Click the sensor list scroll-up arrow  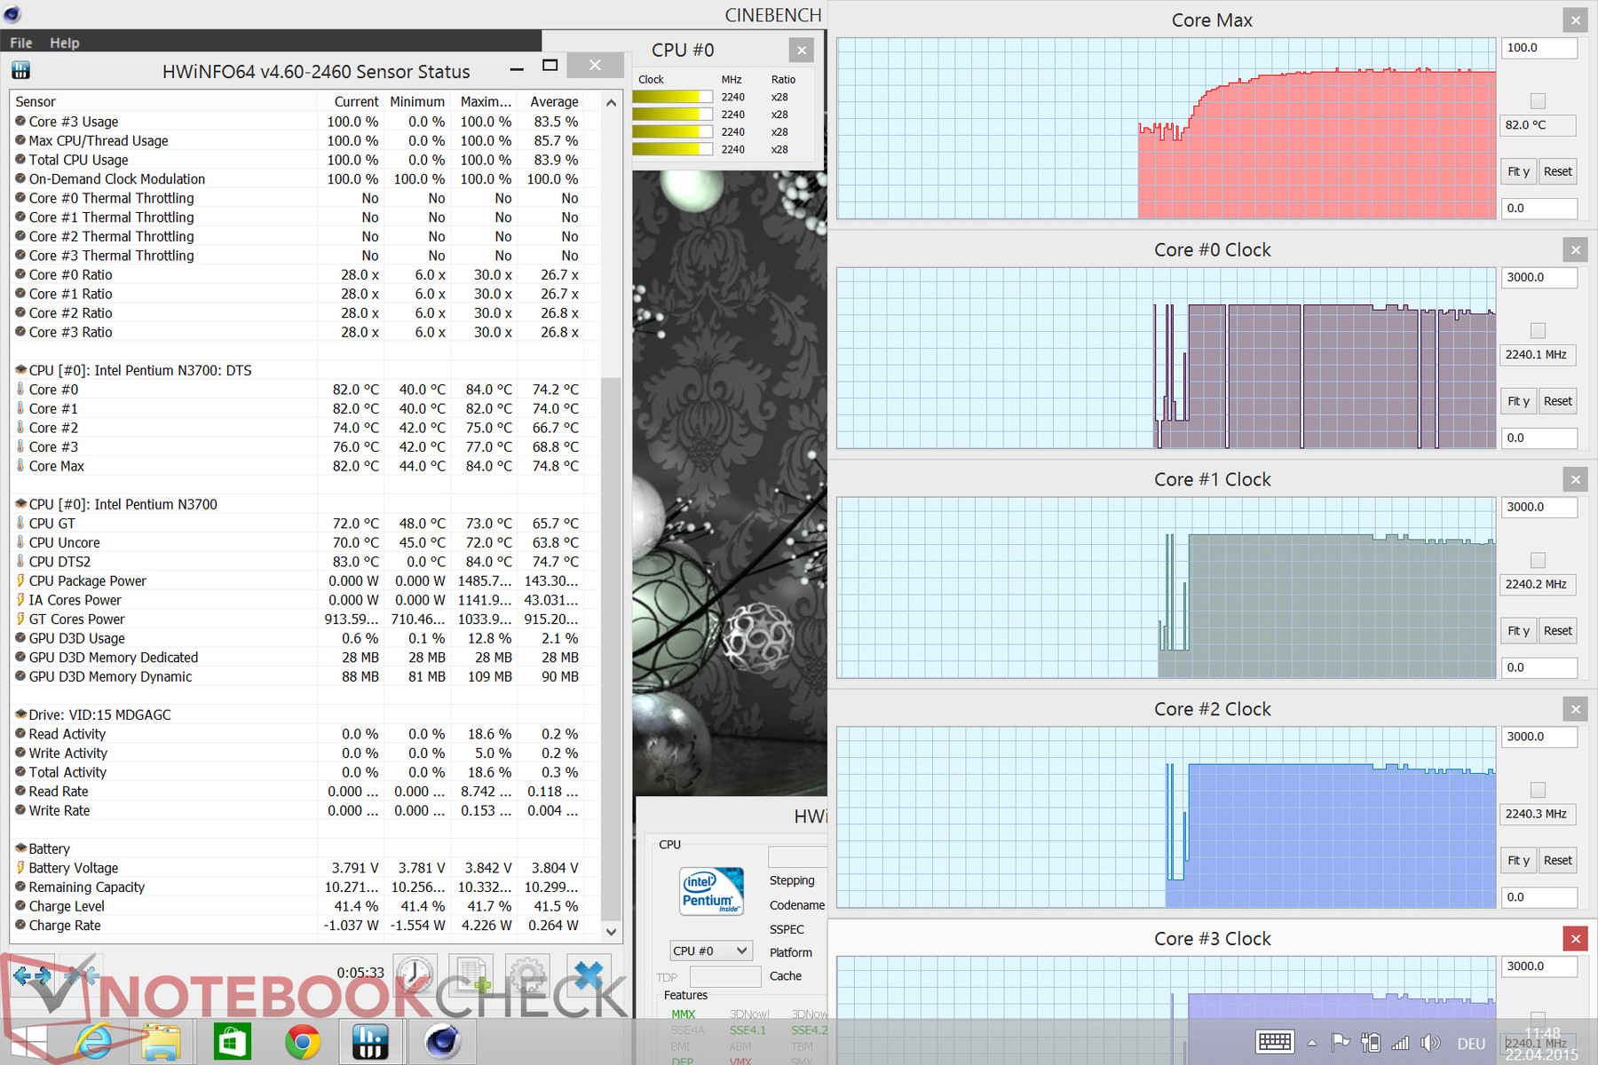tap(611, 103)
